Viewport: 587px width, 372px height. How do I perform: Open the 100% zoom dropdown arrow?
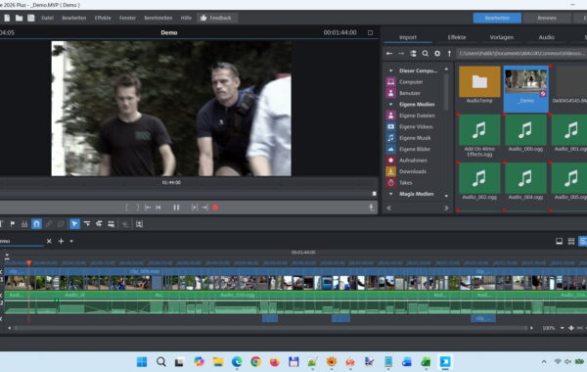click(562, 328)
